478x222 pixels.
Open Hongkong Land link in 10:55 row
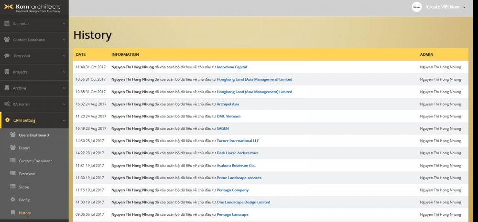click(x=254, y=92)
